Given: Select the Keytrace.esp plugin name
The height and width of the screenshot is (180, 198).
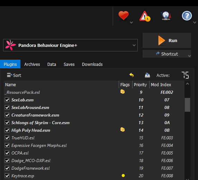Looking at the screenshot, I should click(23, 176).
